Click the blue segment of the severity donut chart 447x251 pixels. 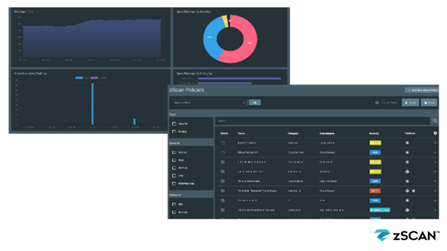coord(210,37)
